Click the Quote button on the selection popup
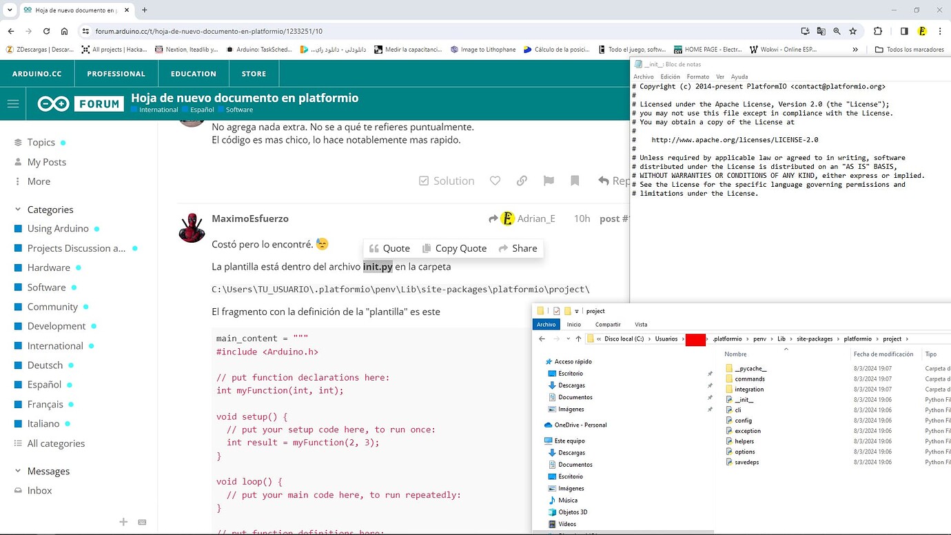The height and width of the screenshot is (535, 951). 390,248
